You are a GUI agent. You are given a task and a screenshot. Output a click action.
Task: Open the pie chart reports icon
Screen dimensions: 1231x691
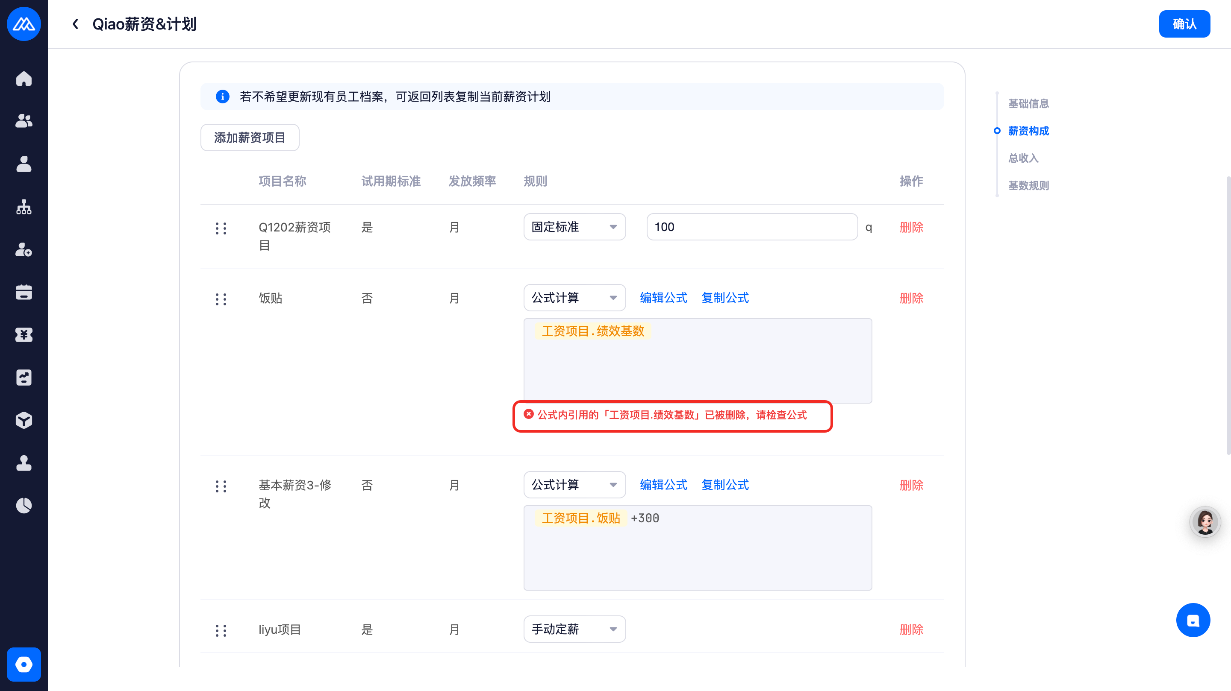click(x=24, y=505)
